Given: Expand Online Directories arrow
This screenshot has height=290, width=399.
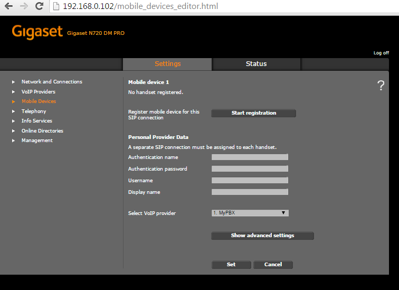Looking at the screenshot, I should (14, 131).
